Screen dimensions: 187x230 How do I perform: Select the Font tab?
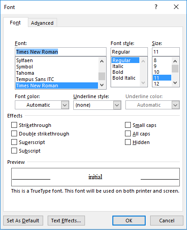[15, 23]
